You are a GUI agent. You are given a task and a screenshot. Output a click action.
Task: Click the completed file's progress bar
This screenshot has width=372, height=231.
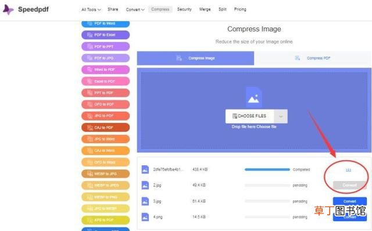267,169
